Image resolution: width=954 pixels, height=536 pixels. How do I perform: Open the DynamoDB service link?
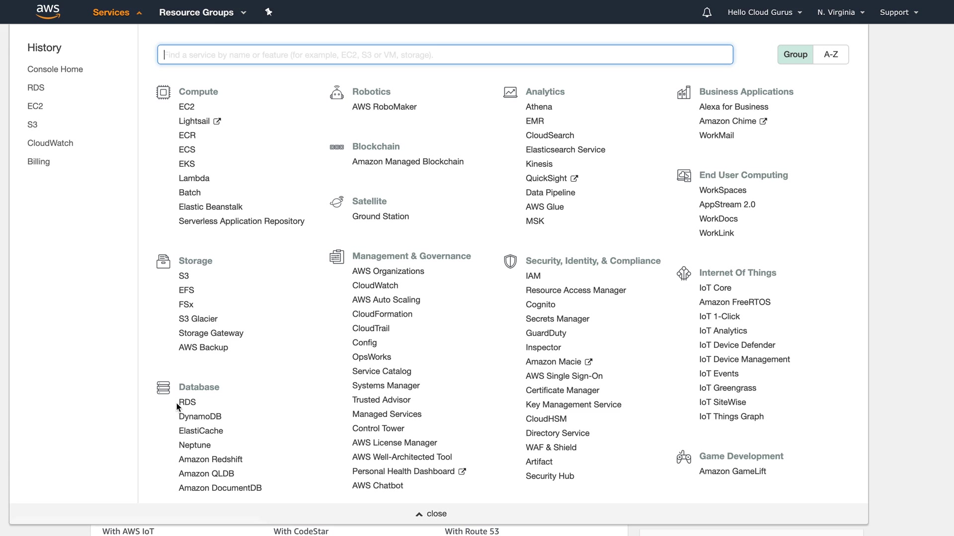pyautogui.click(x=200, y=416)
